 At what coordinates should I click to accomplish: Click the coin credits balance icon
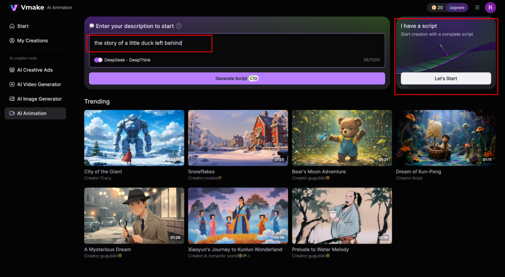pyautogui.click(x=434, y=8)
